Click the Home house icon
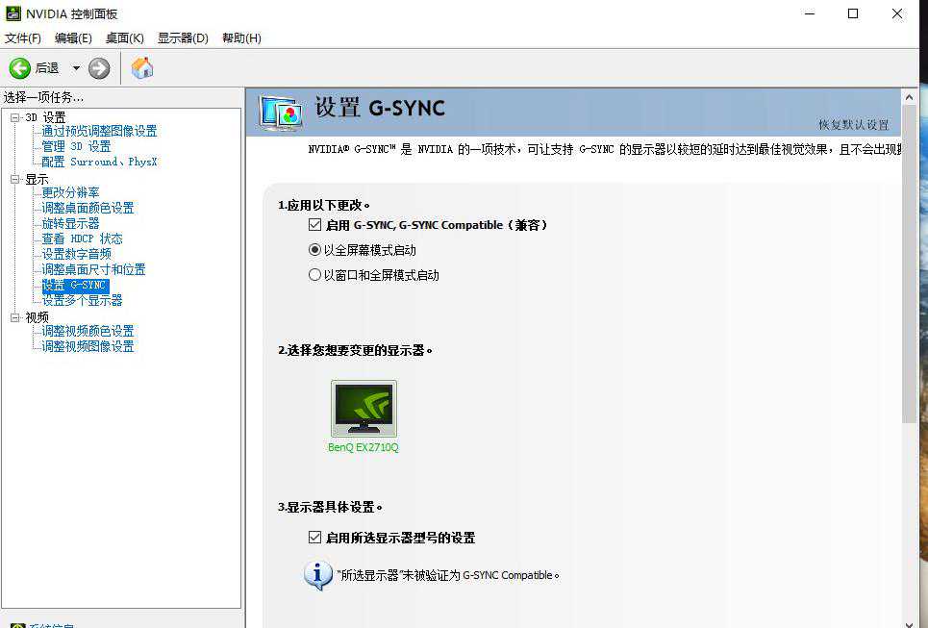 coord(142,68)
